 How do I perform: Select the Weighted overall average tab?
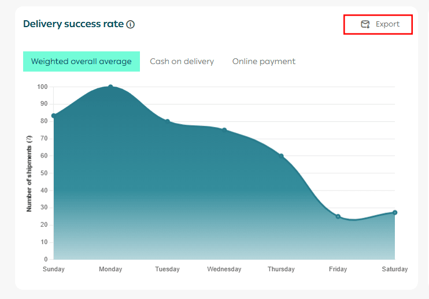pos(82,61)
